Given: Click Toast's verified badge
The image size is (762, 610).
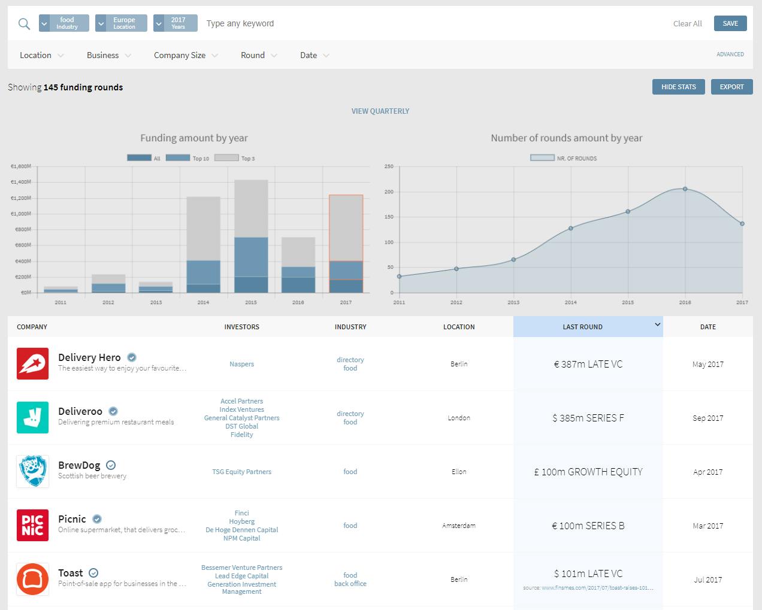Looking at the screenshot, I should pos(93,573).
